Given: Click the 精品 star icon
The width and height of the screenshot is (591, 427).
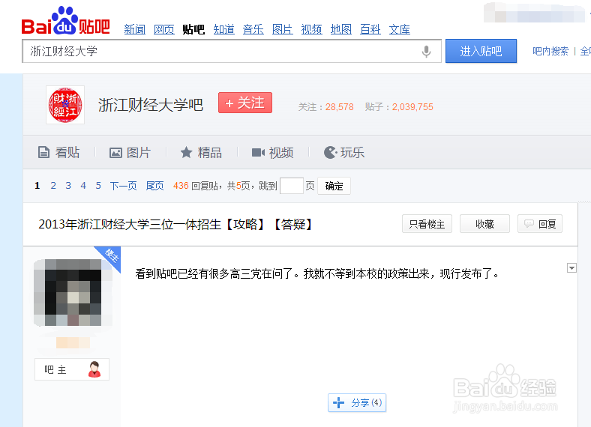Looking at the screenshot, I should (186, 153).
